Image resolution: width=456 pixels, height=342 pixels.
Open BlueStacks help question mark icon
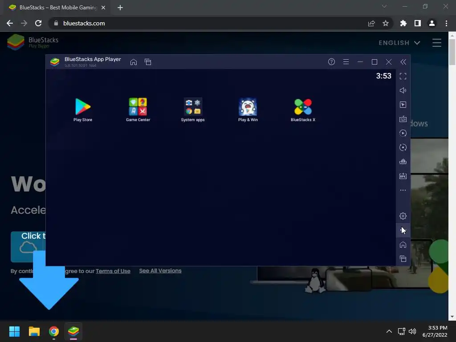pos(331,61)
